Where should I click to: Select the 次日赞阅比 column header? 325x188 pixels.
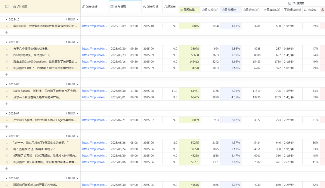231,10
